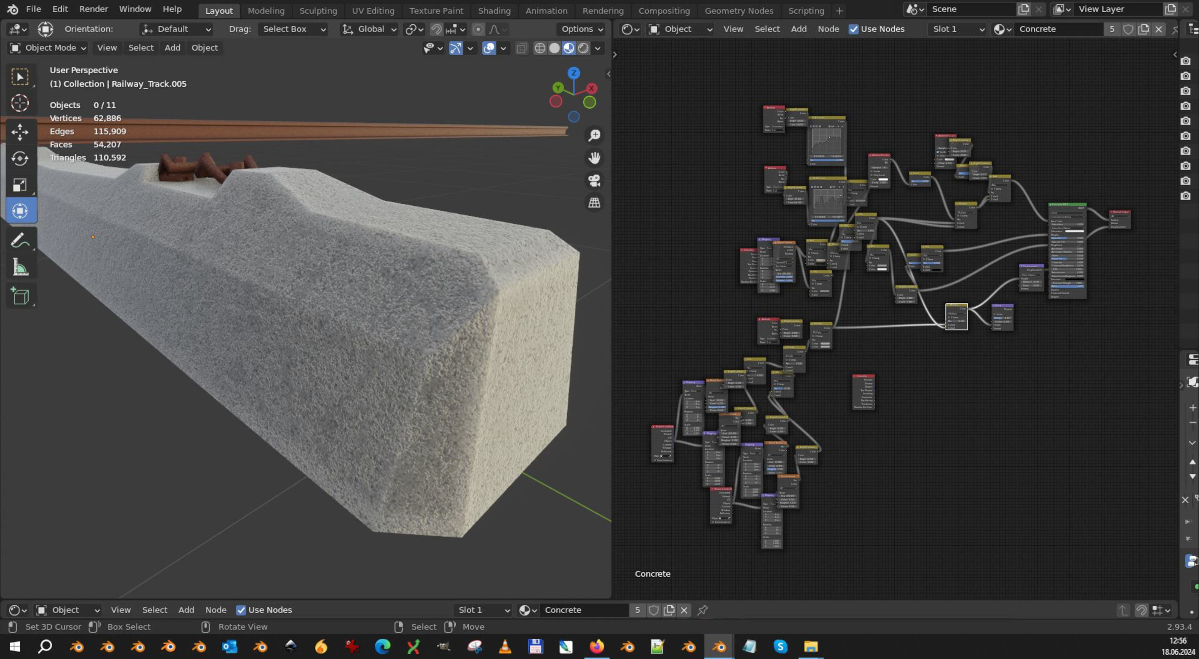Toggle X-ray mode in viewport header
Viewport: 1199px width, 659px height.
[522, 48]
